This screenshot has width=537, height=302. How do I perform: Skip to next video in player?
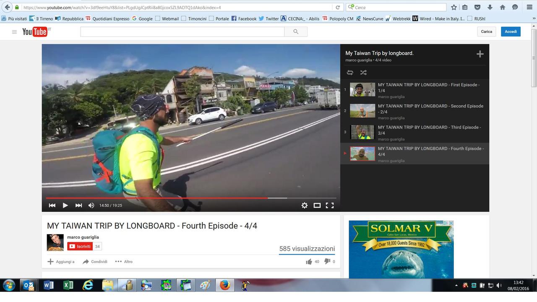78,205
